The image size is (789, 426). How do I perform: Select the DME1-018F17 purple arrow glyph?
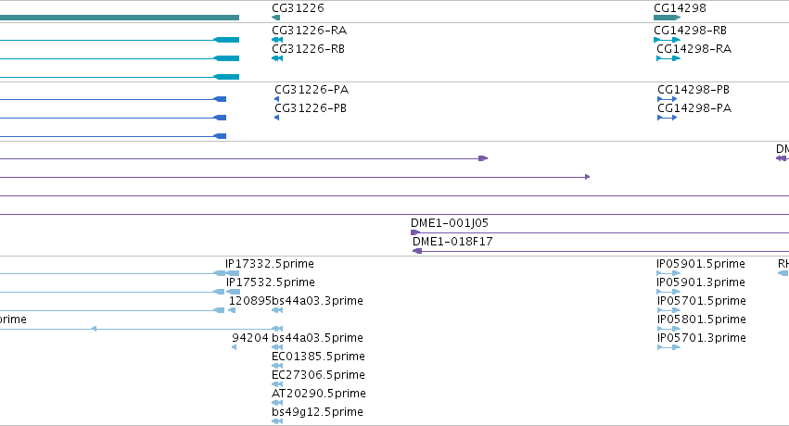pyautogui.click(x=417, y=251)
